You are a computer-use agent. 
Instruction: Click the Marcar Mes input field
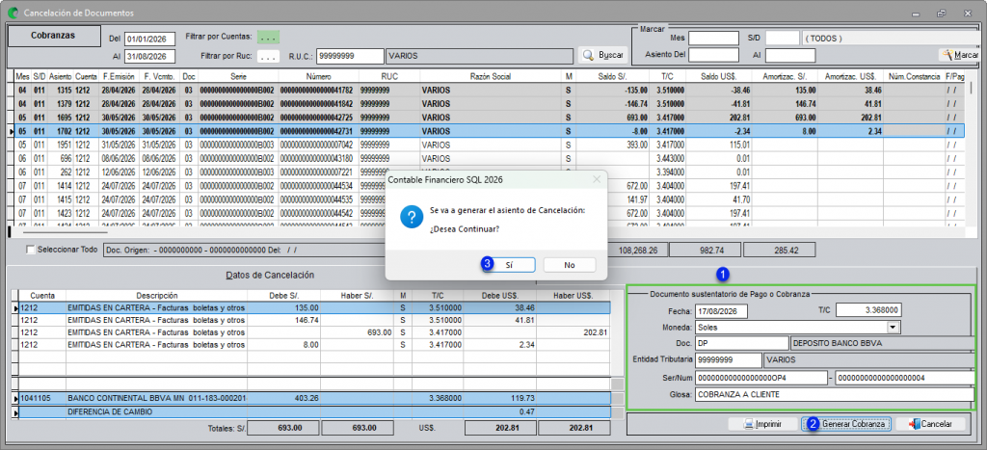coord(714,39)
